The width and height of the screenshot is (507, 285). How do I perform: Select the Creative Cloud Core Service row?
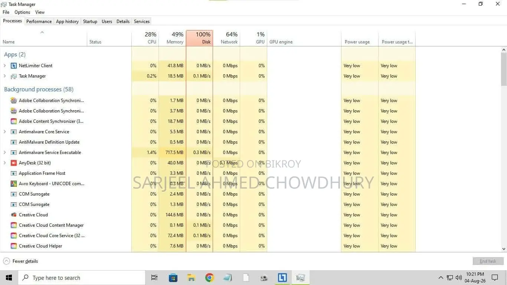coord(208,236)
